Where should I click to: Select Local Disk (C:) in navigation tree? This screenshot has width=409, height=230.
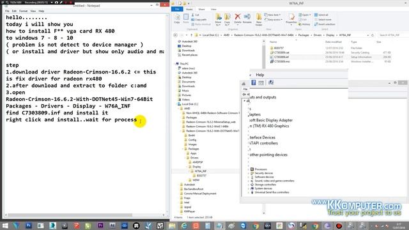tap(190, 104)
